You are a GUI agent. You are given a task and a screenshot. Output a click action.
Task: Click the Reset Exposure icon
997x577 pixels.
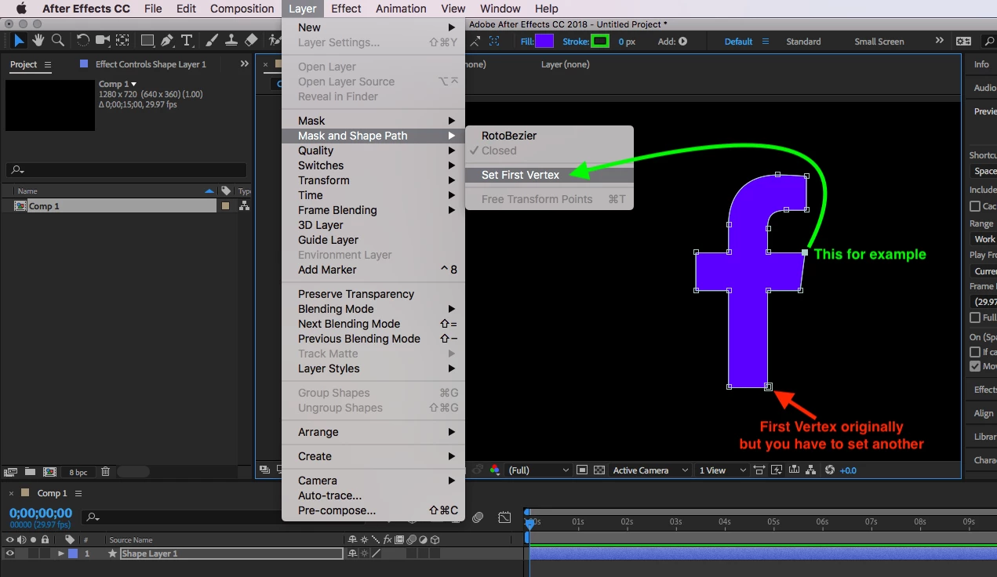point(831,470)
